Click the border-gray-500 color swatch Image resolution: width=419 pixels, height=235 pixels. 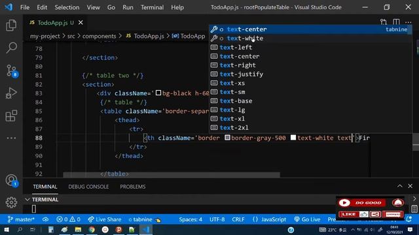click(227, 138)
